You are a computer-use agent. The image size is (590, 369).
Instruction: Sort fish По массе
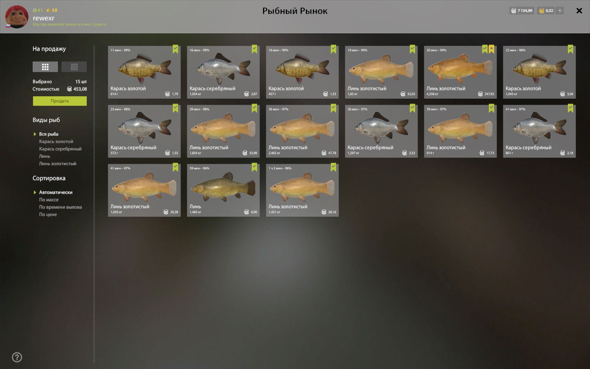click(49, 200)
